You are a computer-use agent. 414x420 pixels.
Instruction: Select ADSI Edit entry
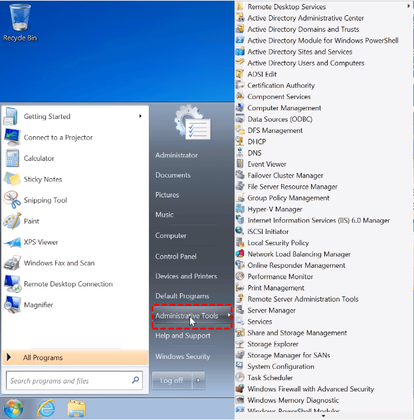tap(262, 74)
